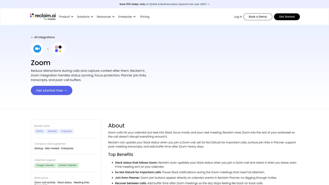This screenshot has height=185, width=329.
Task: Click the About heading
Action: tap(116, 126)
